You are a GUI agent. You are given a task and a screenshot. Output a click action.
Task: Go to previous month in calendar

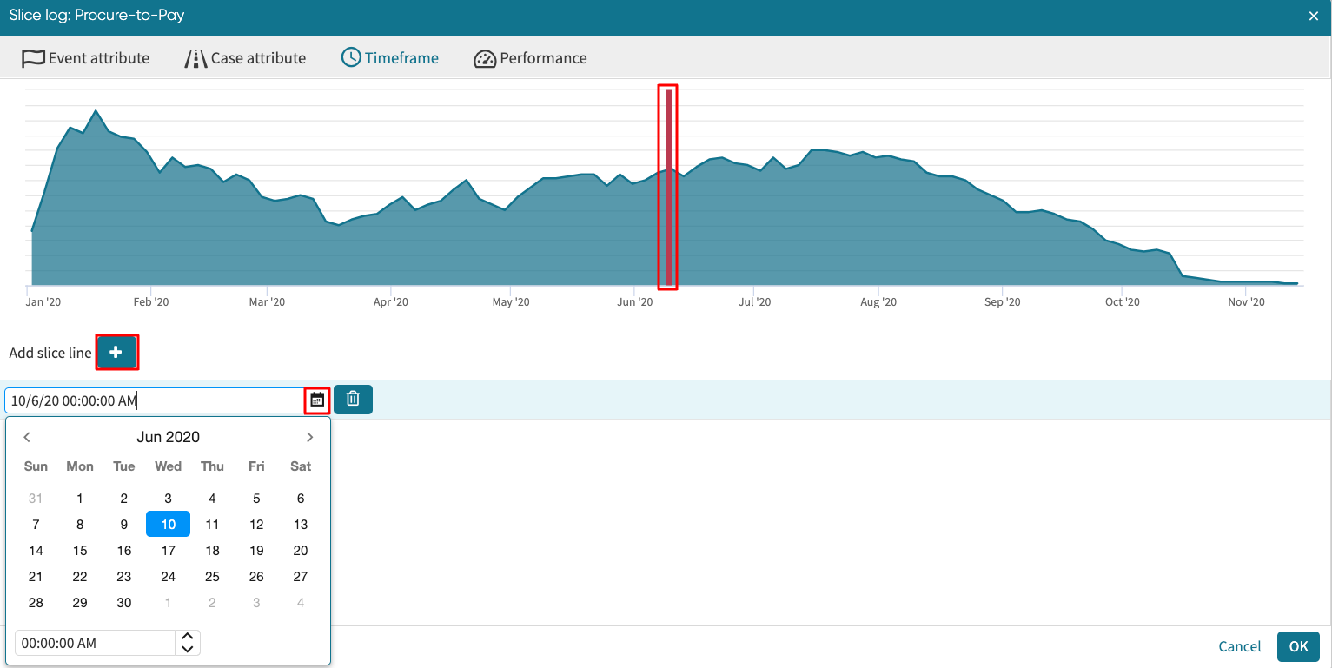(x=27, y=437)
